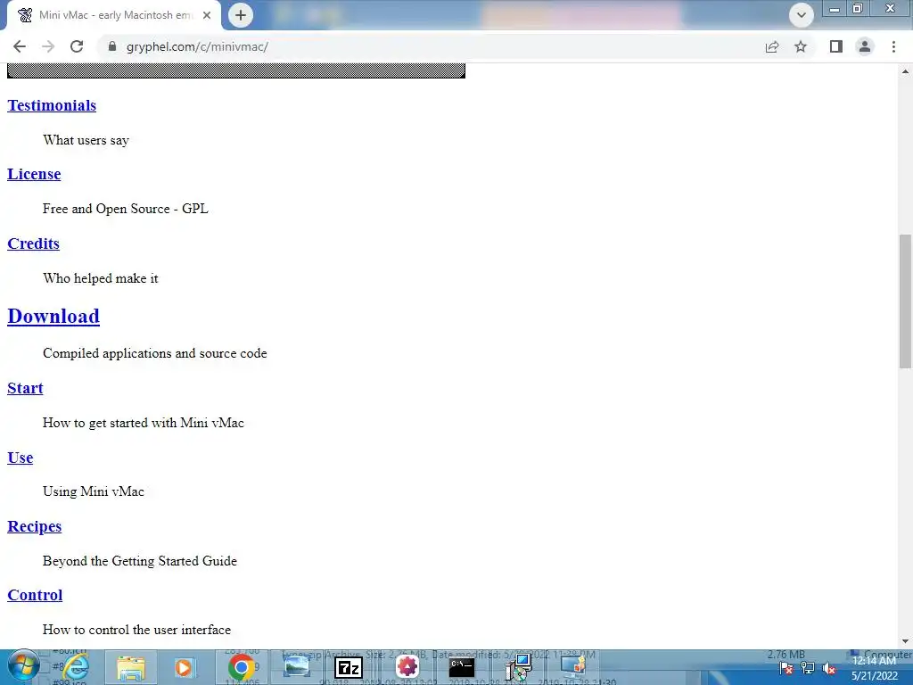Screen dimensions: 913x685
Task: Click the text "Who helped make it"
Action: click(x=100, y=278)
